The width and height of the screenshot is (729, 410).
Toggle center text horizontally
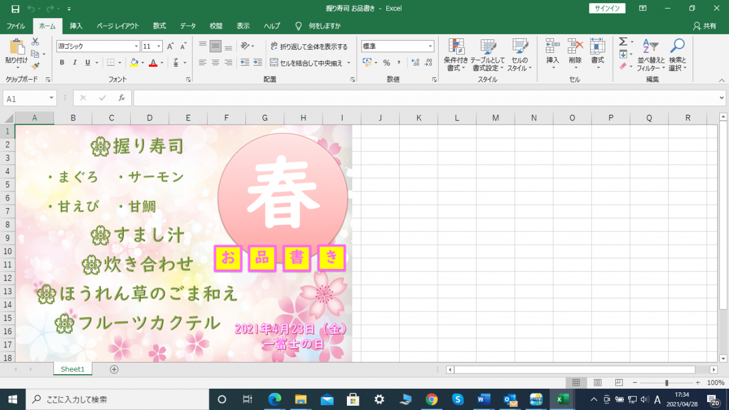[215, 63]
